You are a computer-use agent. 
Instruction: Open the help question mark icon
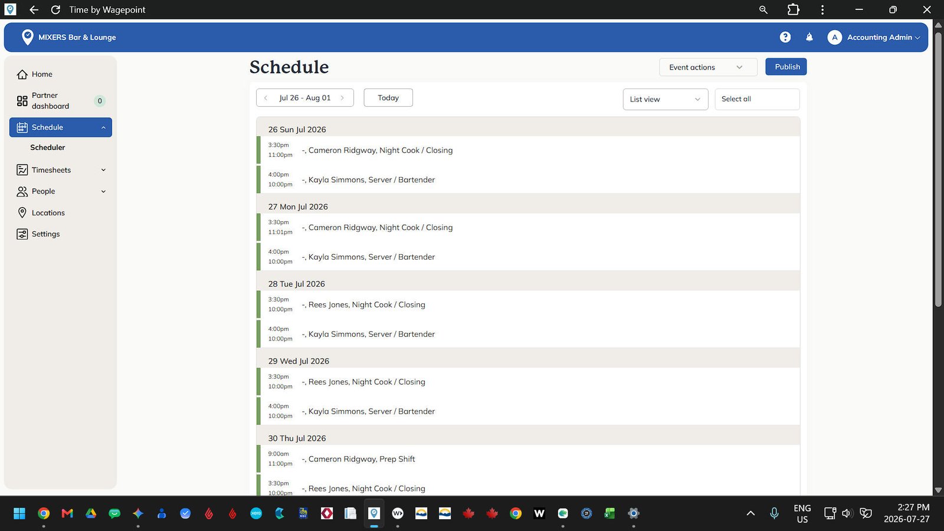pos(785,37)
